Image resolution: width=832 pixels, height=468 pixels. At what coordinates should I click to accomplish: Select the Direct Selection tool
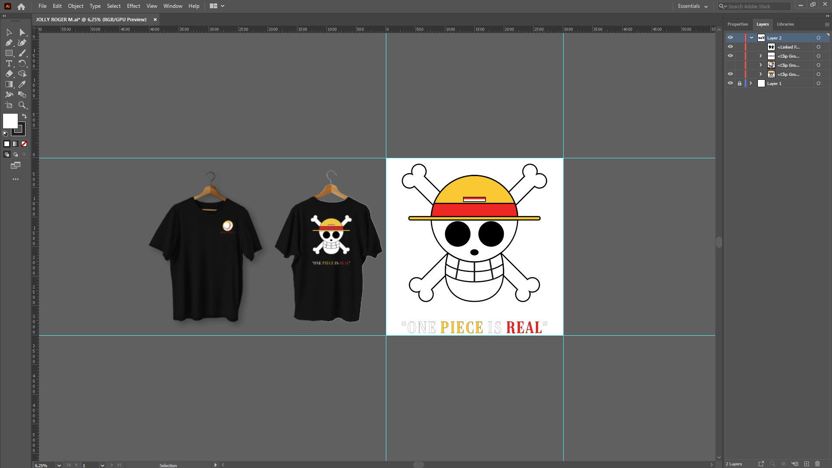pyautogui.click(x=22, y=33)
